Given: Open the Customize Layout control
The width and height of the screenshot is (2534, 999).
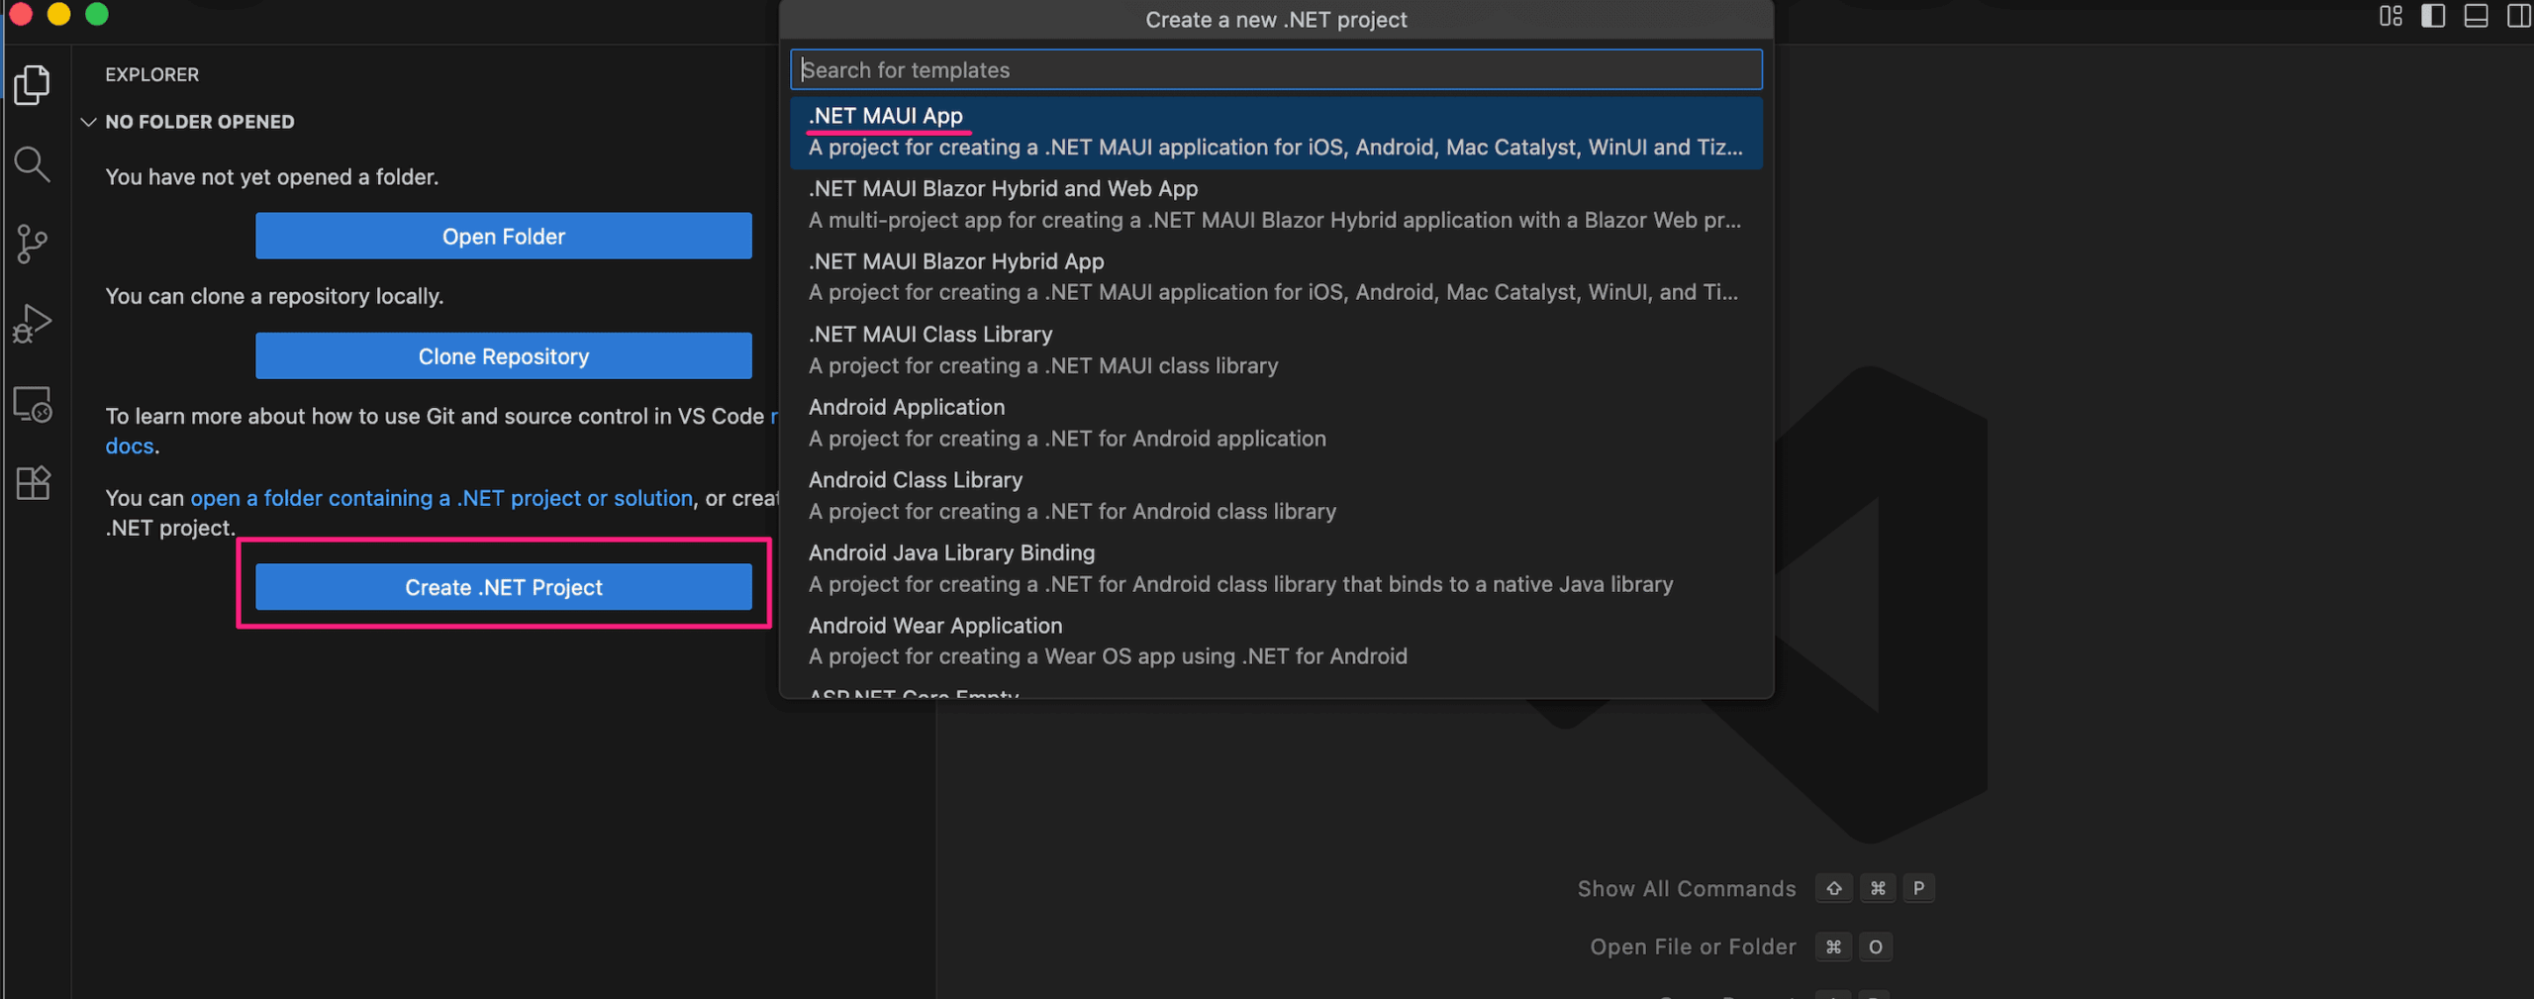Looking at the screenshot, I should pos(2392,16).
